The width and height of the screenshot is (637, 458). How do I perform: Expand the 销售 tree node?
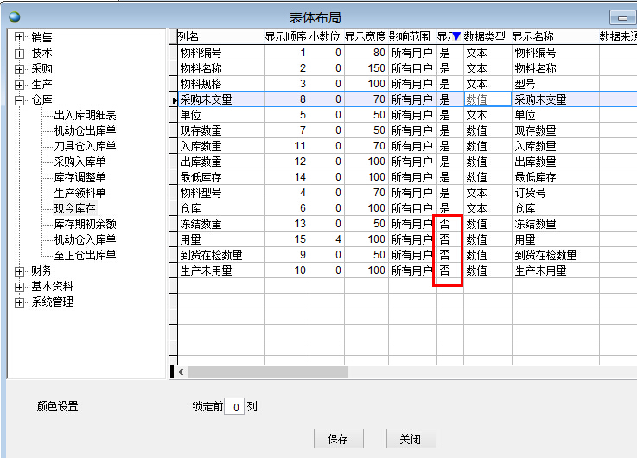pos(20,37)
